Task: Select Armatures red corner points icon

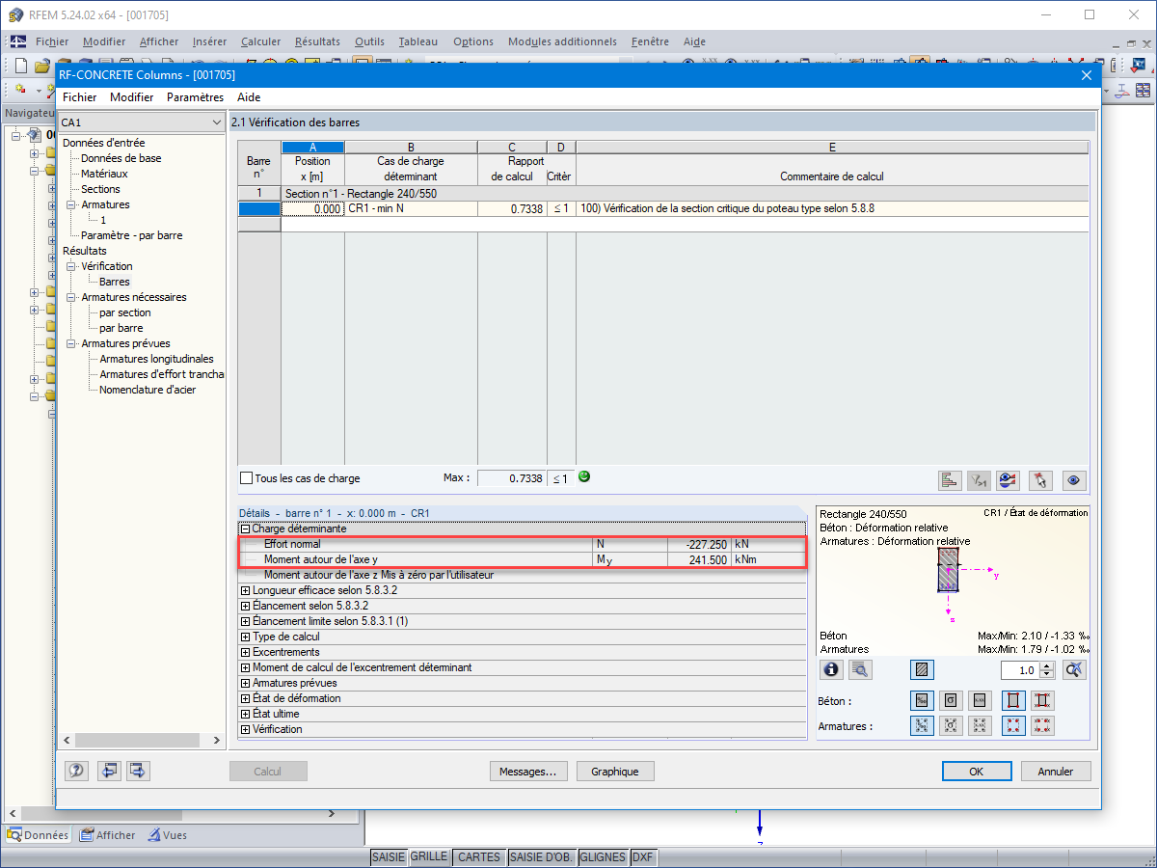Action: tap(1013, 725)
